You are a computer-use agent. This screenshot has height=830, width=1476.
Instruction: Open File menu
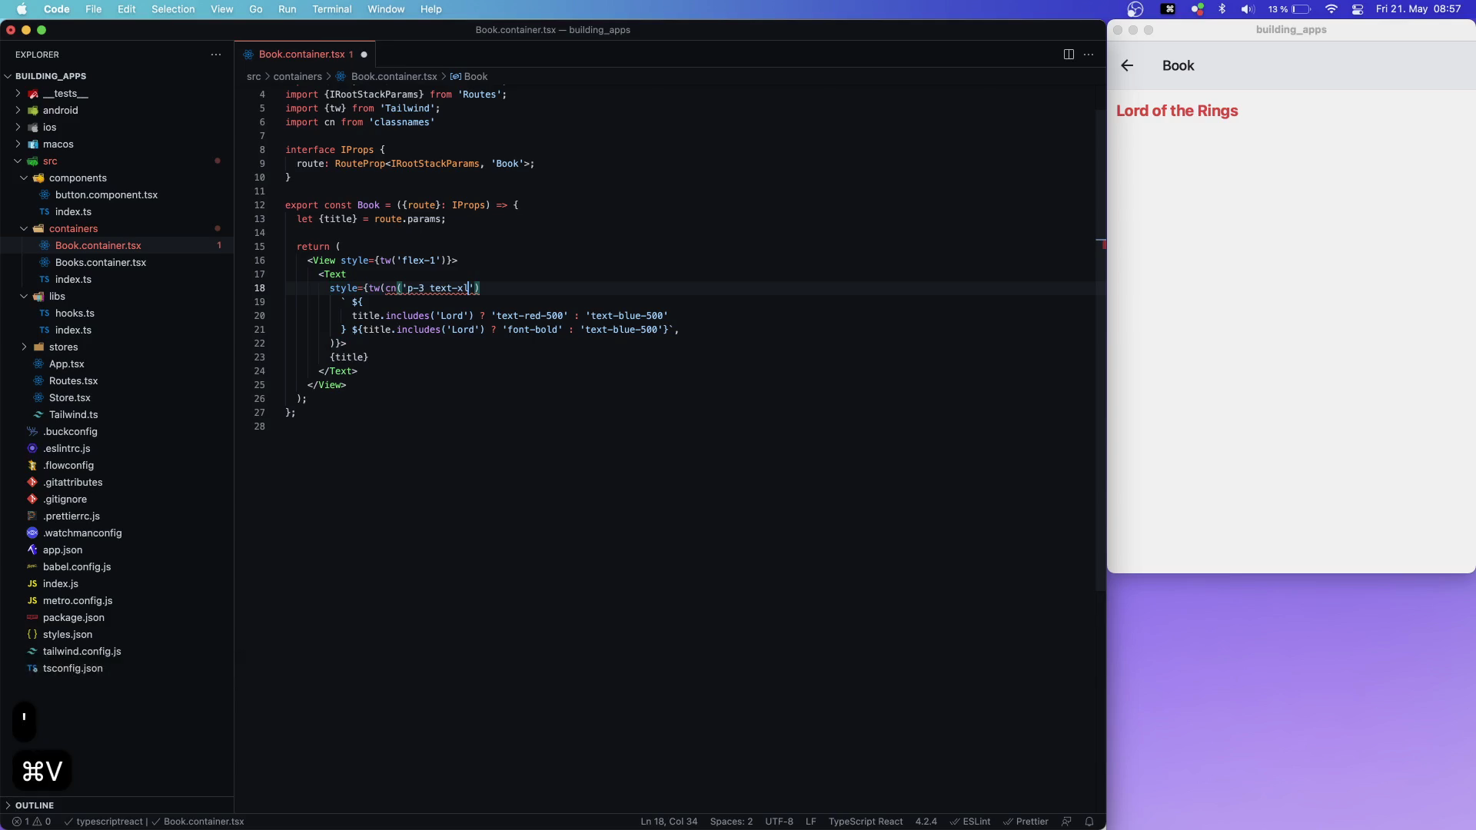pyautogui.click(x=93, y=9)
